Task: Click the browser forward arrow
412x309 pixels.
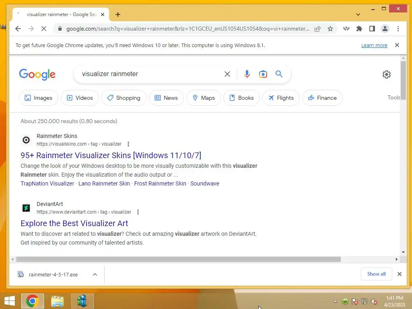Action: [x=31, y=29]
